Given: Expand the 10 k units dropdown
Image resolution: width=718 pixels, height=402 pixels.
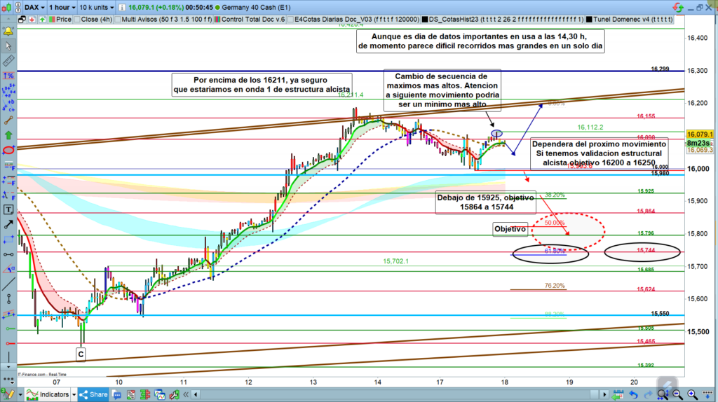Looking at the screenshot, I should [x=95, y=6].
